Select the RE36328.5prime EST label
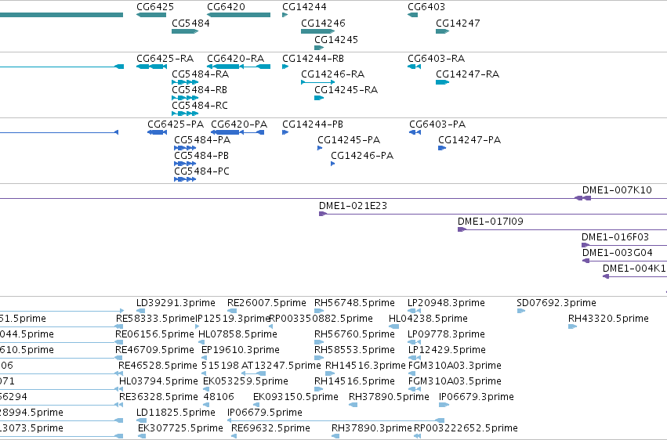The height and width of the screenshot is (440, 667). pyautogui.click(x=158, y=398)
